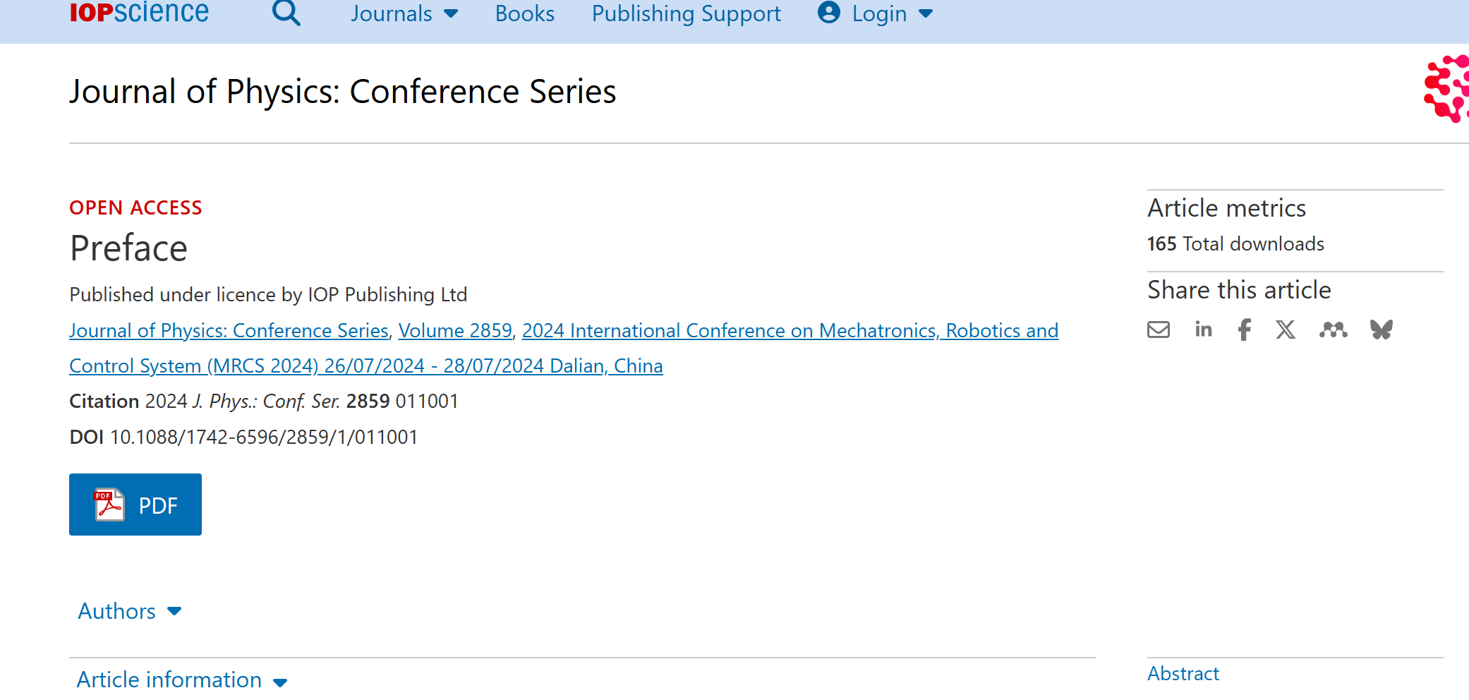Screen dimensions: 1469x700
Task: Expand the Authors section
Action: 130,611
